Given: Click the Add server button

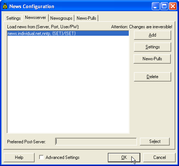Looking at the screenshot, I should tap(153, 35).
